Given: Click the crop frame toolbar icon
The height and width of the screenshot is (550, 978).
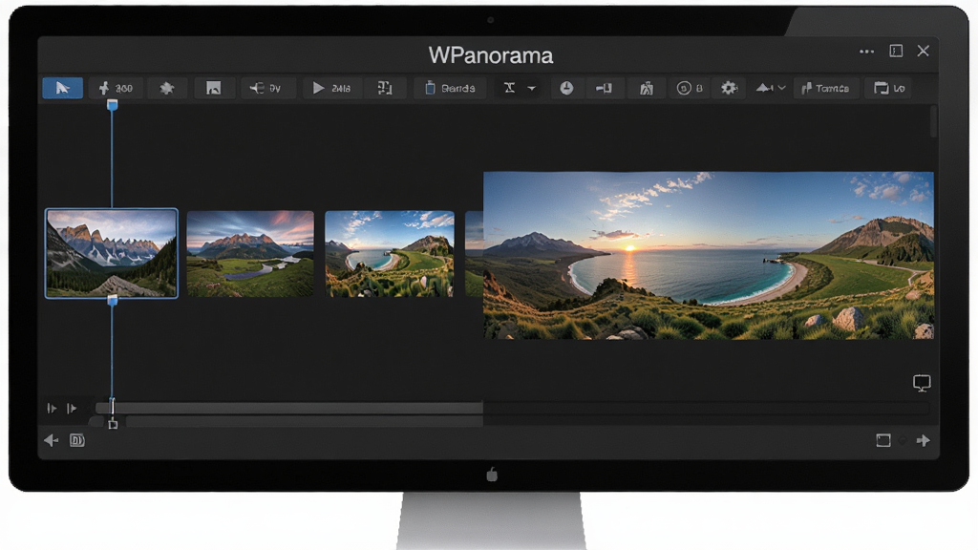Looking at the screenshot, I should tap(385, 88).
